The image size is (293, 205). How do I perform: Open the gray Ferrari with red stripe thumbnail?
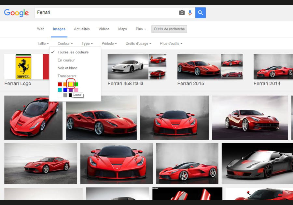tap(257, 164)
